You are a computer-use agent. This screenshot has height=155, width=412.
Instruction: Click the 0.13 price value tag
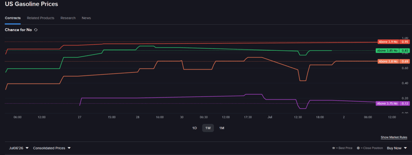click(405, 103)
